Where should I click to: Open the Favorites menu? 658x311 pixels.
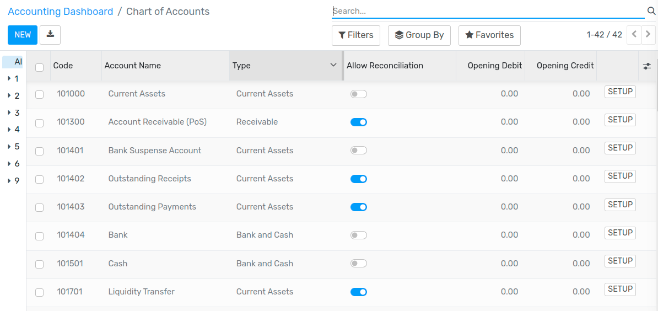pos(489,35)
